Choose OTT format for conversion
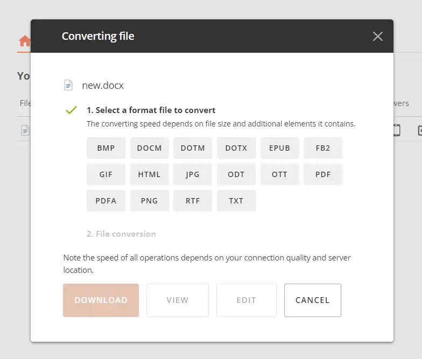 click(x=279, y=174)
